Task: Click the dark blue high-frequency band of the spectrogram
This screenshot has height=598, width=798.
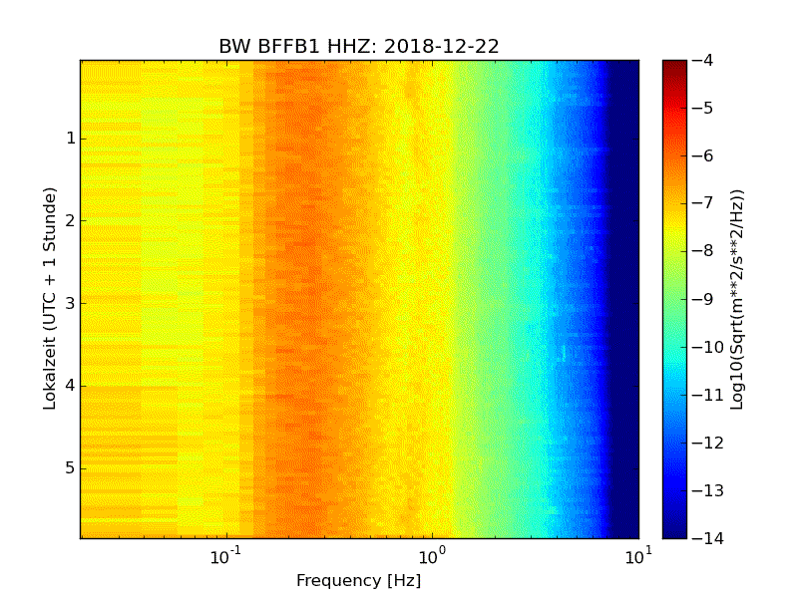Action: pyautogui.click(x=623, y=299)
